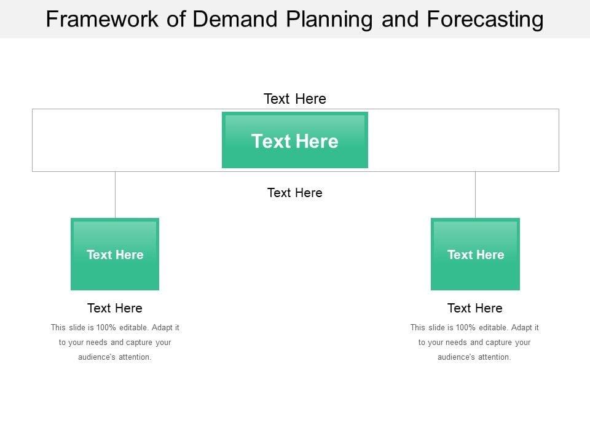Select Text Here heading under left green box

click(x=115, y=308)
